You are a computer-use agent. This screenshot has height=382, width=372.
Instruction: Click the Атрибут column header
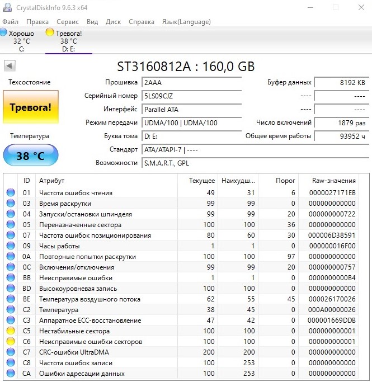[106, 181]
